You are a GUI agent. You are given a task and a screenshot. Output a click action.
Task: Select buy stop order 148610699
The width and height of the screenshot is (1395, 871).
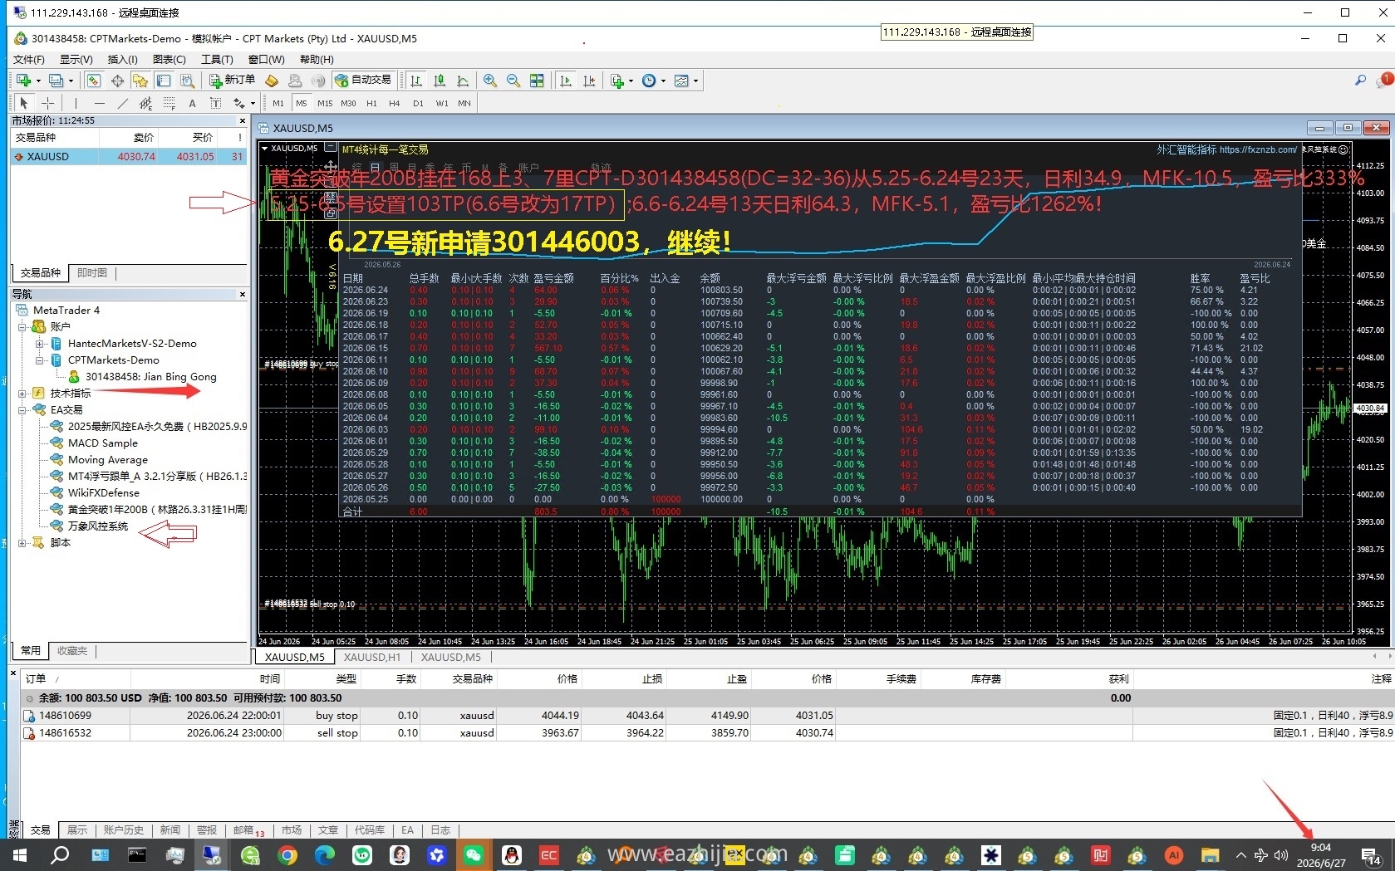coord(707,716)
